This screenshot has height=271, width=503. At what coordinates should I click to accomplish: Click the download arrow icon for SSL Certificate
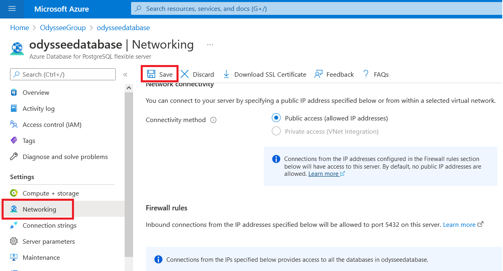(226, 74)
